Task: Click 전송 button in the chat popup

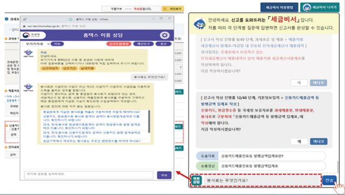Action: [164, 175]
